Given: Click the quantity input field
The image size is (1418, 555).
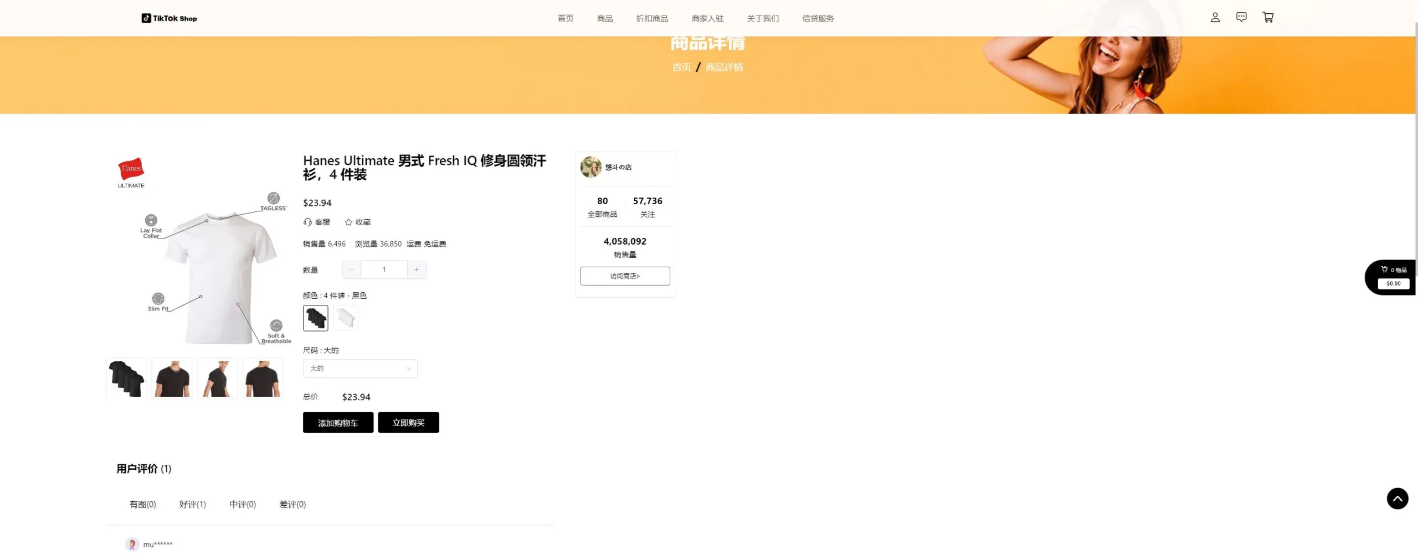Looking at the screenshot, I should point(384,269).
